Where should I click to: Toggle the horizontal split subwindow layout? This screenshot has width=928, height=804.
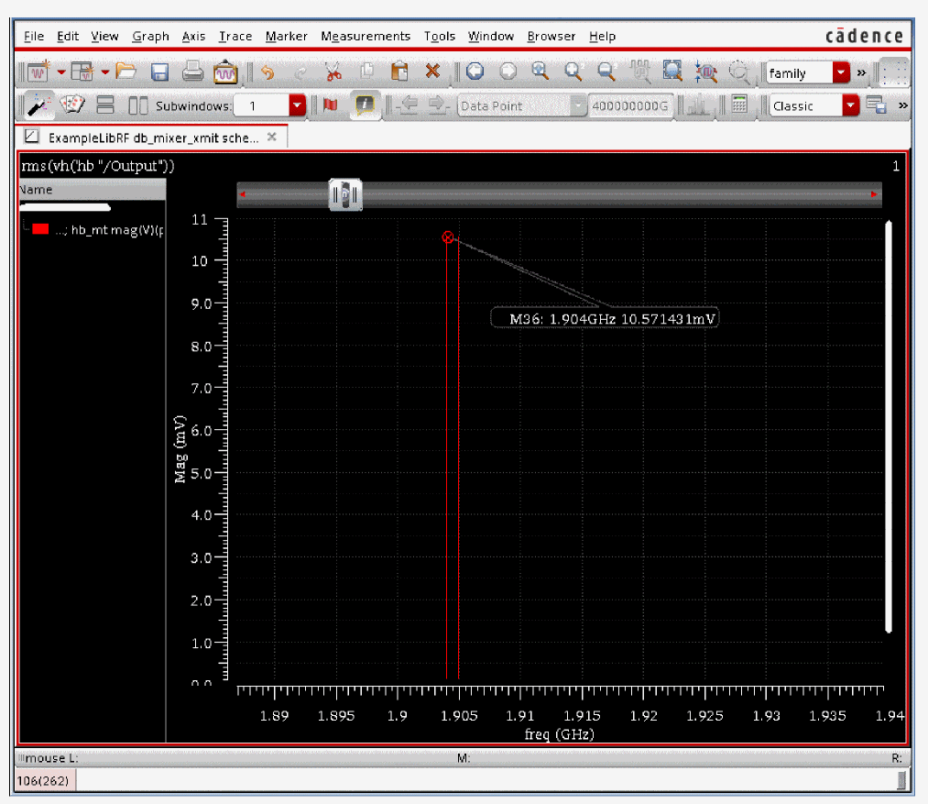pyautogui.click(x=105, y=105)
